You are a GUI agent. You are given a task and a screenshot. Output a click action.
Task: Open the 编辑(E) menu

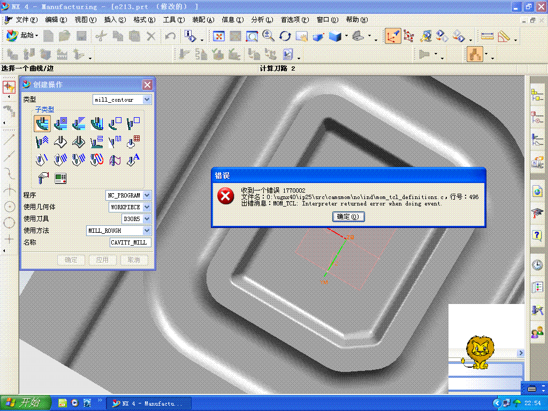coord(56,20)
